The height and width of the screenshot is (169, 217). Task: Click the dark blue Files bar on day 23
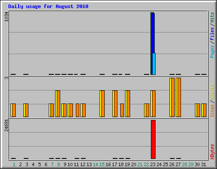coord(153,33)
